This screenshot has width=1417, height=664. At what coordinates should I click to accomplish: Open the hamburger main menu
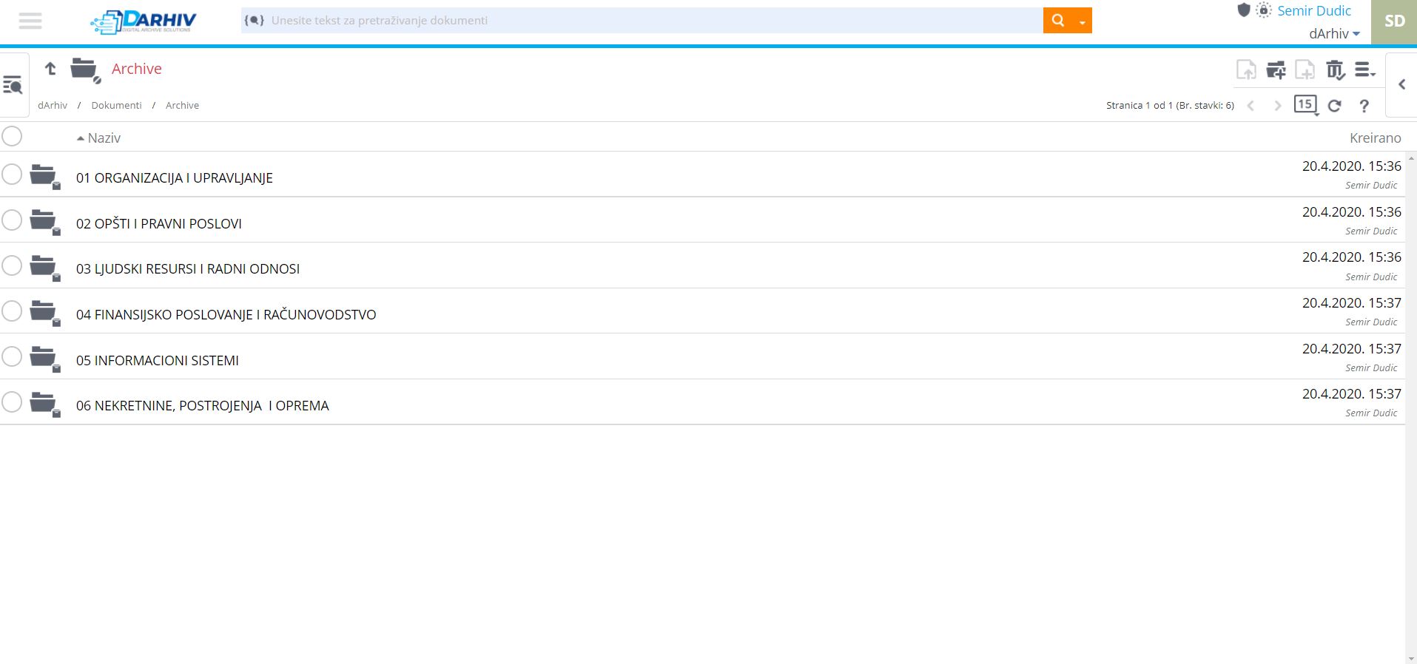tap(30, 21)
